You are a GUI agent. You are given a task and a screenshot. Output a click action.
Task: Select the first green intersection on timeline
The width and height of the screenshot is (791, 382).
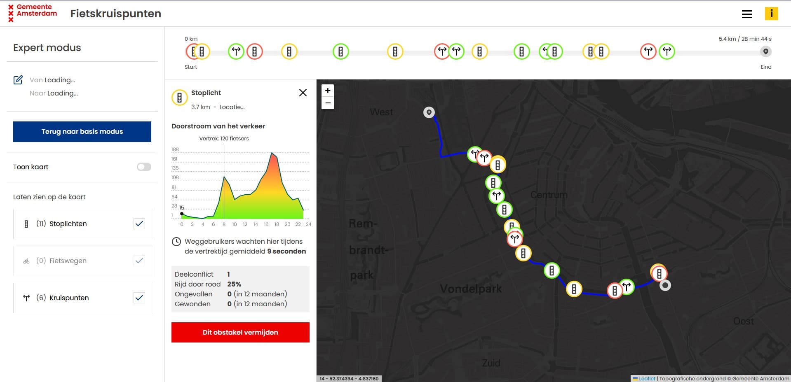pyautogui.click(x=236, y=51)
